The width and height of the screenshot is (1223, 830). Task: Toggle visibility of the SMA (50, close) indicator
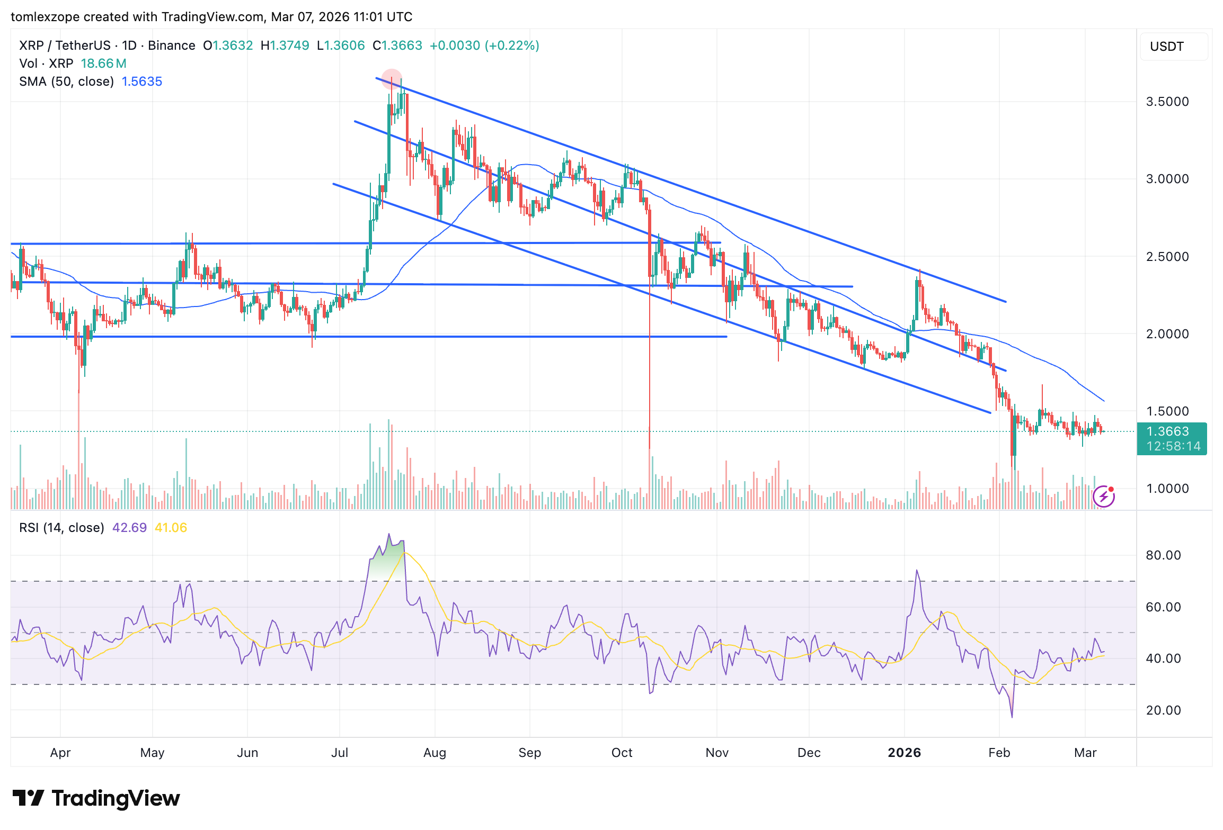pos(66,82)
